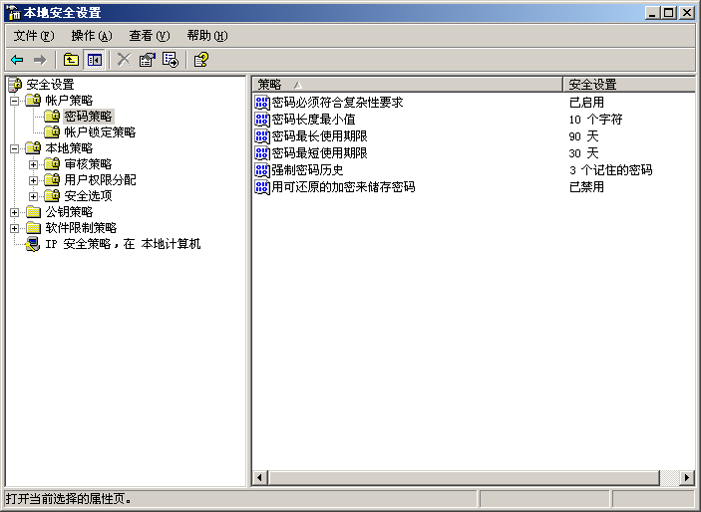
Task: Expand the 用户权限分配 tree node
Action: pos(33,180)
